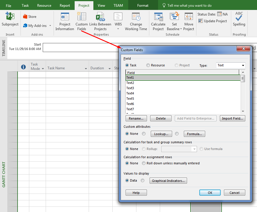
Task: Select Roll down unless manually entered
Action: point(144,163)
